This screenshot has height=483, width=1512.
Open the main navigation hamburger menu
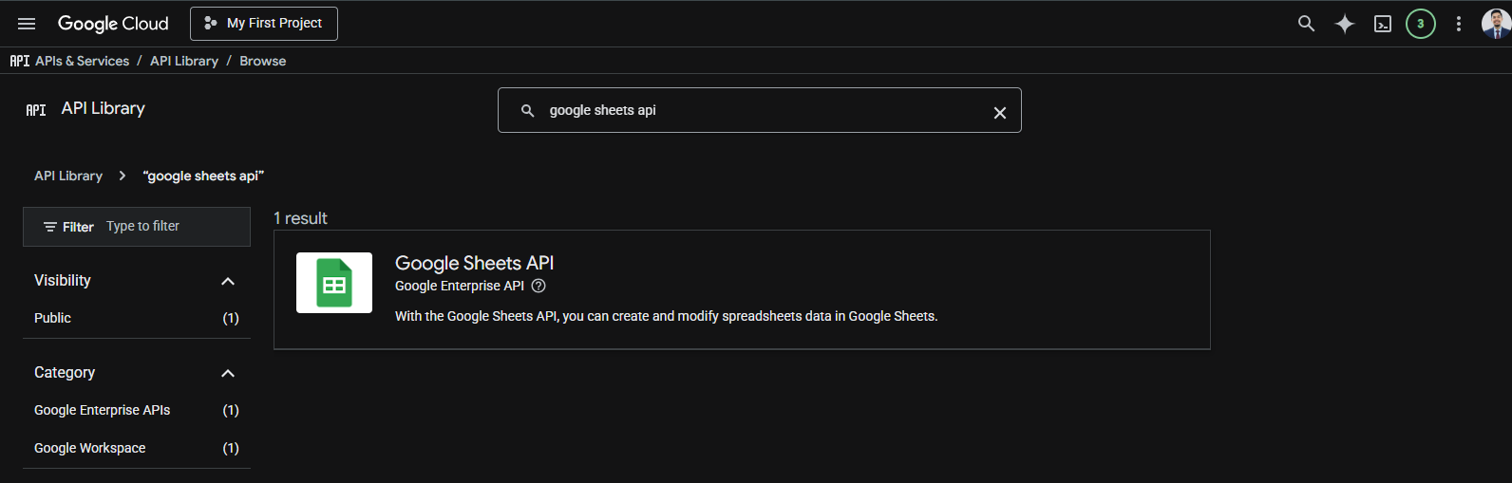(27, 24)
